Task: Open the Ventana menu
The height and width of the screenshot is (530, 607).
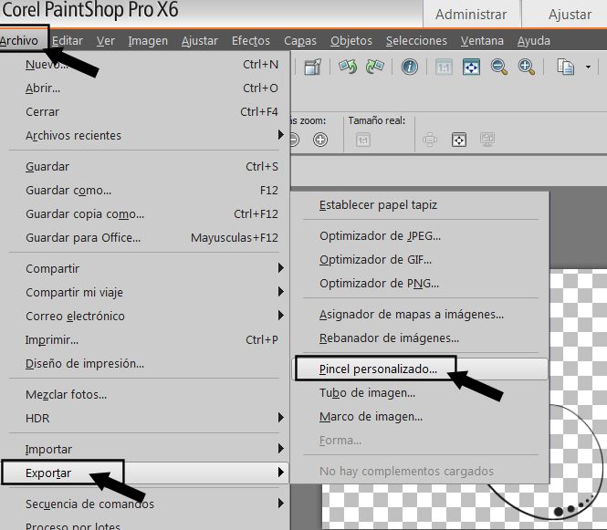Action: click(482, 41)
